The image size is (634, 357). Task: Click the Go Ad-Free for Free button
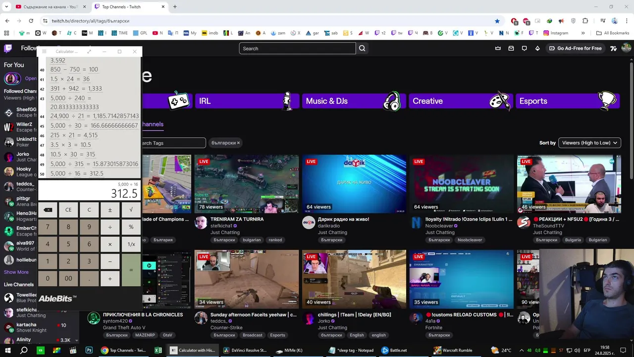575,48
